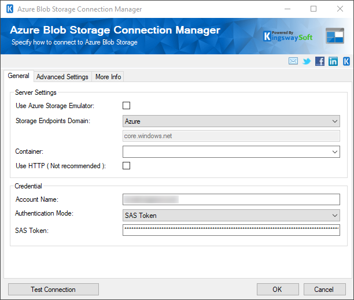The width and height of the screenshot is (354, 300).
Task: Click the core.windows.net domain field
Action: pyautogui.click(x=231, y=136)
